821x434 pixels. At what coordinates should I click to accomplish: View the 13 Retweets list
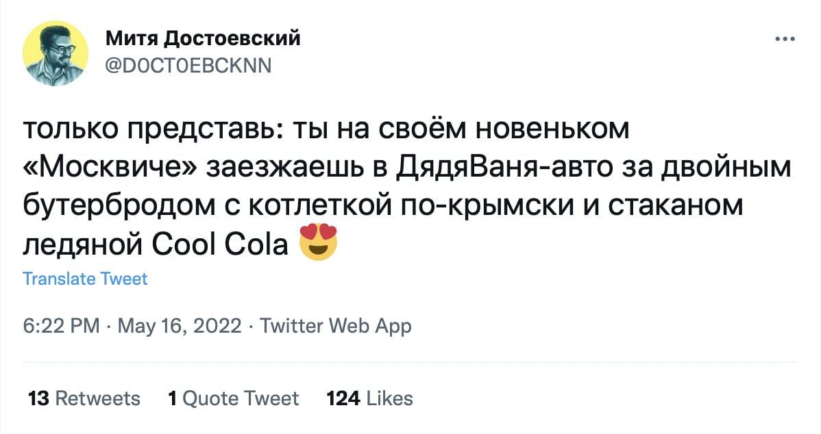point(84,398)
